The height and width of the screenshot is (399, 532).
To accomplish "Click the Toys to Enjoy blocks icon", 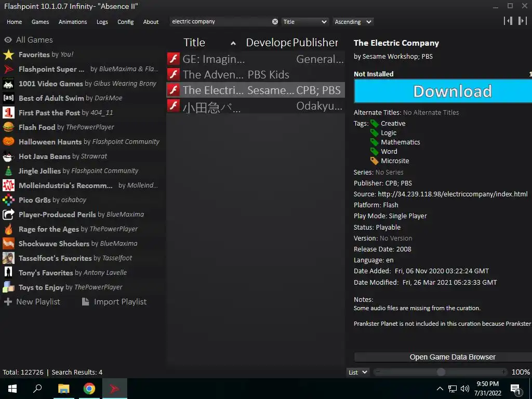I will point(8,287).
